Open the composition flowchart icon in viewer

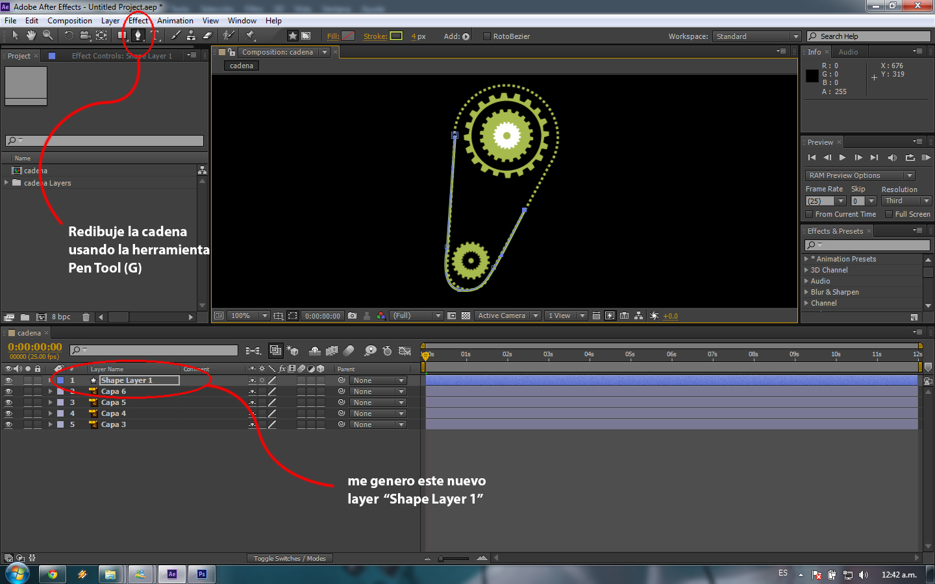coord(639,316)
